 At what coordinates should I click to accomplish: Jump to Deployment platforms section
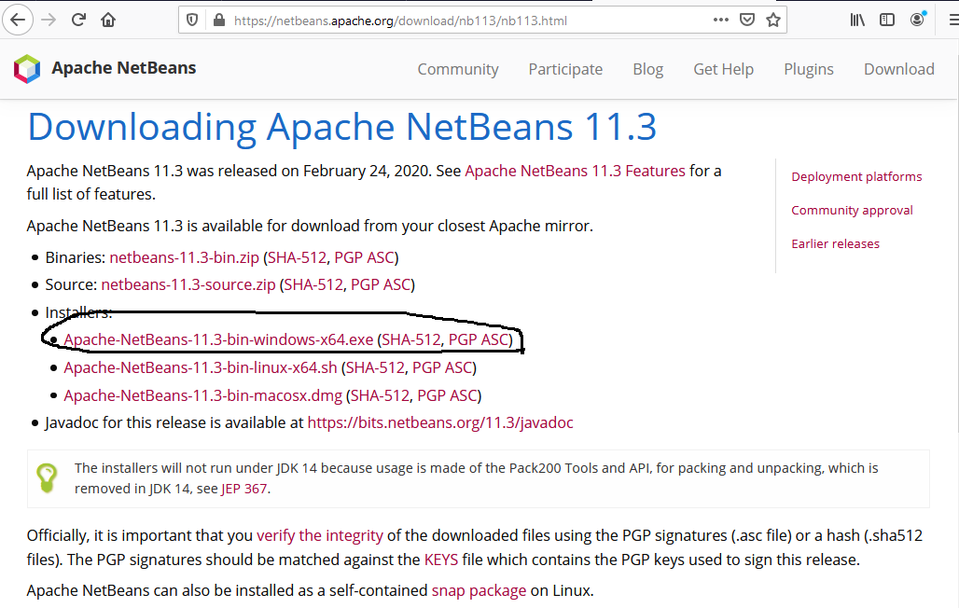(x=856, y=177)
